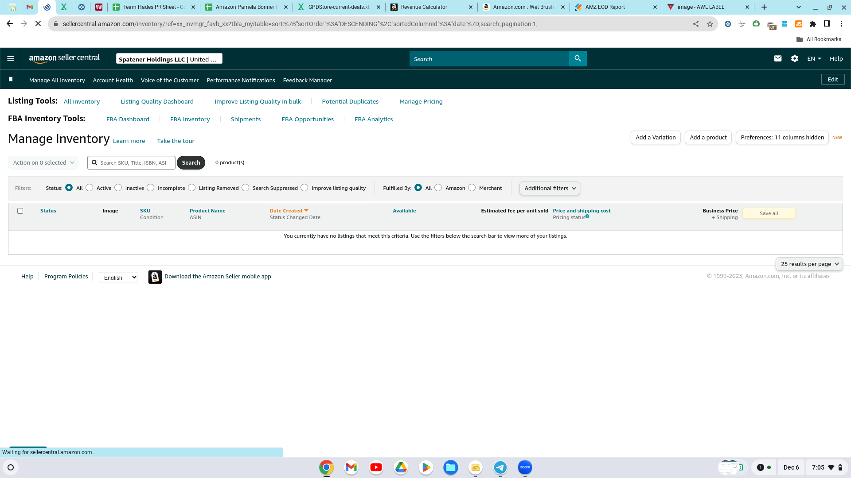
Task: Expand the Additional filters dropdown
Action: (550, 188)
